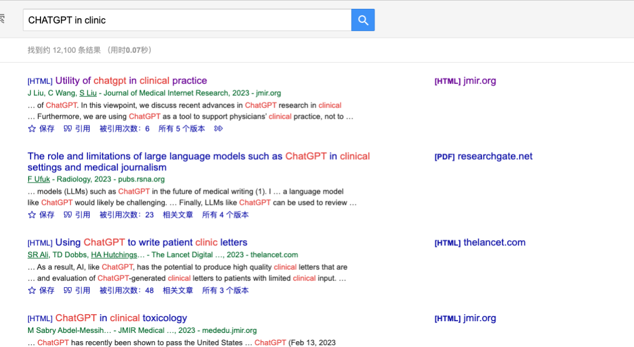
Task: Open ChatGPT in clinical toxicology result
Action: 122,318
